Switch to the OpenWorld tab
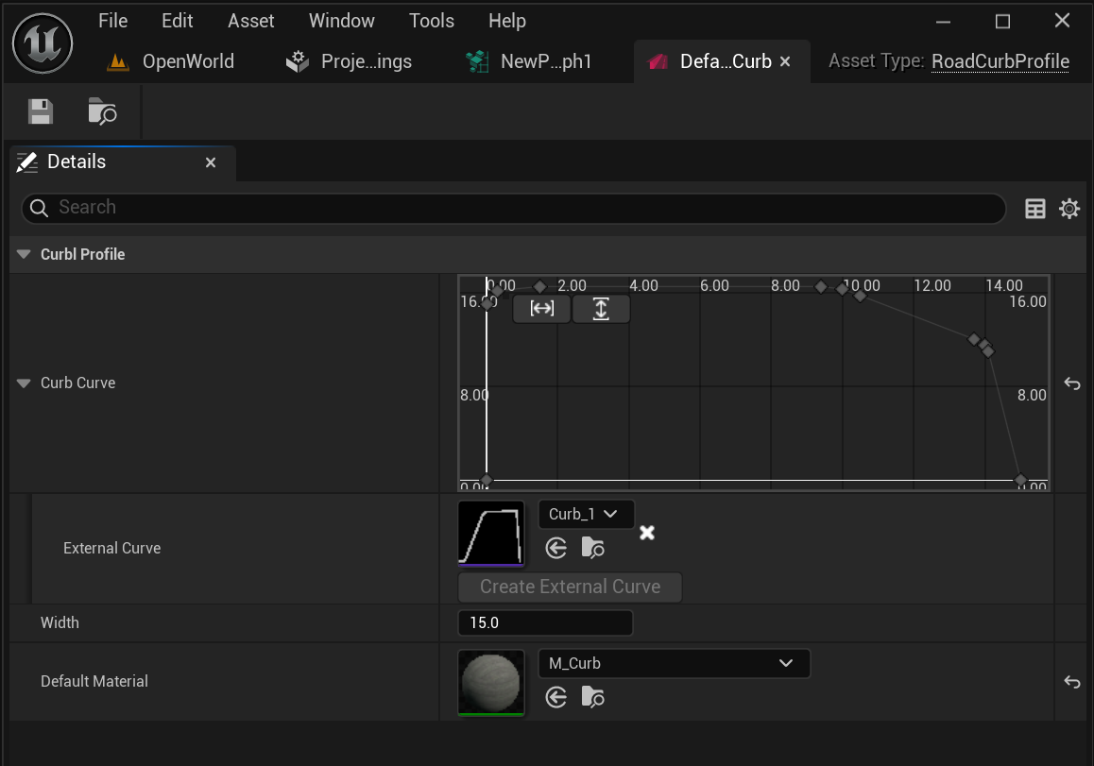The width and height of the screenshot is (1094, 766). click(x=171, y=61)
